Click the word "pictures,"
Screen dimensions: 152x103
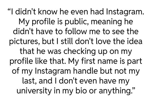click(x=25, y=42)
